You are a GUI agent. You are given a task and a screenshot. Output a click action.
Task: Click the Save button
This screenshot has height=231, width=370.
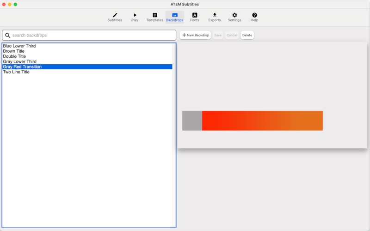click(x=218, y=35)
